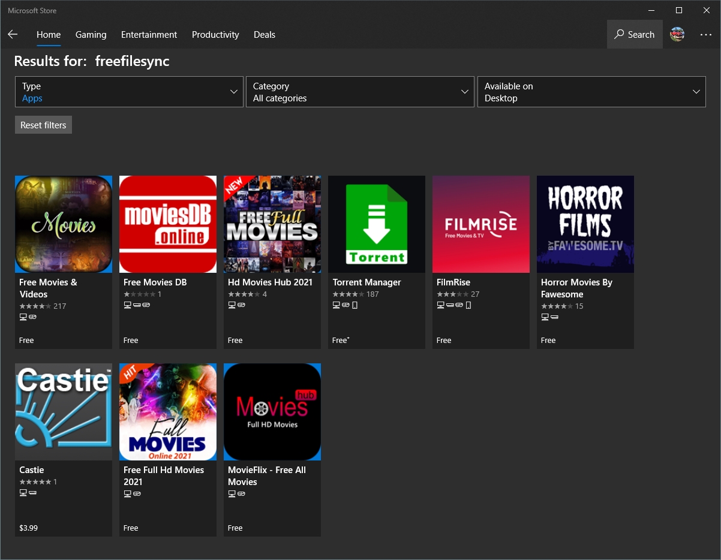Click the 187 ratings under Torrent Manager
The image size is (721, 560).
click(372, 294)
